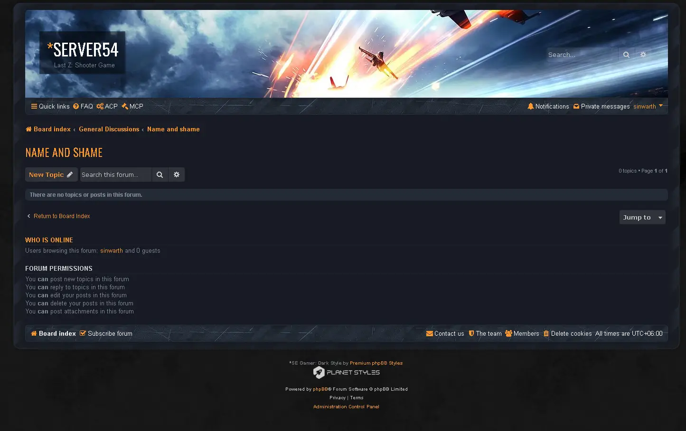
Task: Open Administration Control Panel footer link
Action: click(346, 407)
